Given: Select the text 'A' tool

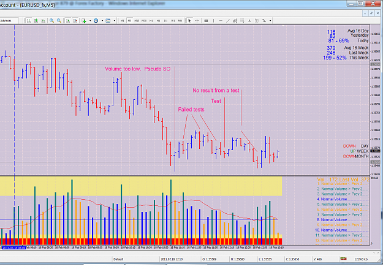Looking at the screenshot, I should (249, 21).
